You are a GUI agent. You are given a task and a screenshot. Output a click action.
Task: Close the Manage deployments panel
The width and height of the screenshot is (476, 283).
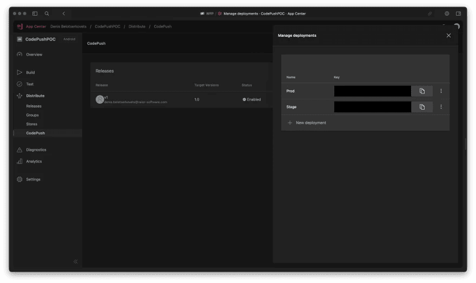click(448, 36)
